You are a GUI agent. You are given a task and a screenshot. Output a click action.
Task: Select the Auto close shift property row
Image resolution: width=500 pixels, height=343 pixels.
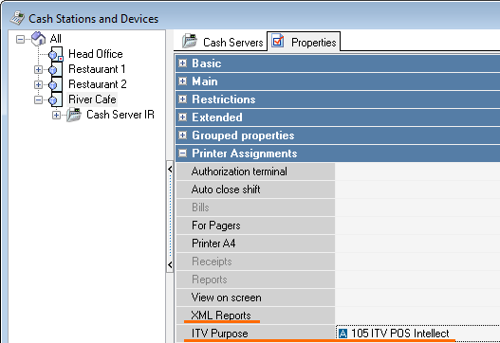(255, 190)
